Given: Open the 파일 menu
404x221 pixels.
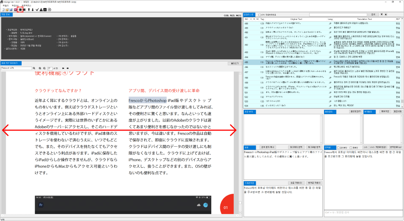Looking at the screenshot, I should click(6, 6).
